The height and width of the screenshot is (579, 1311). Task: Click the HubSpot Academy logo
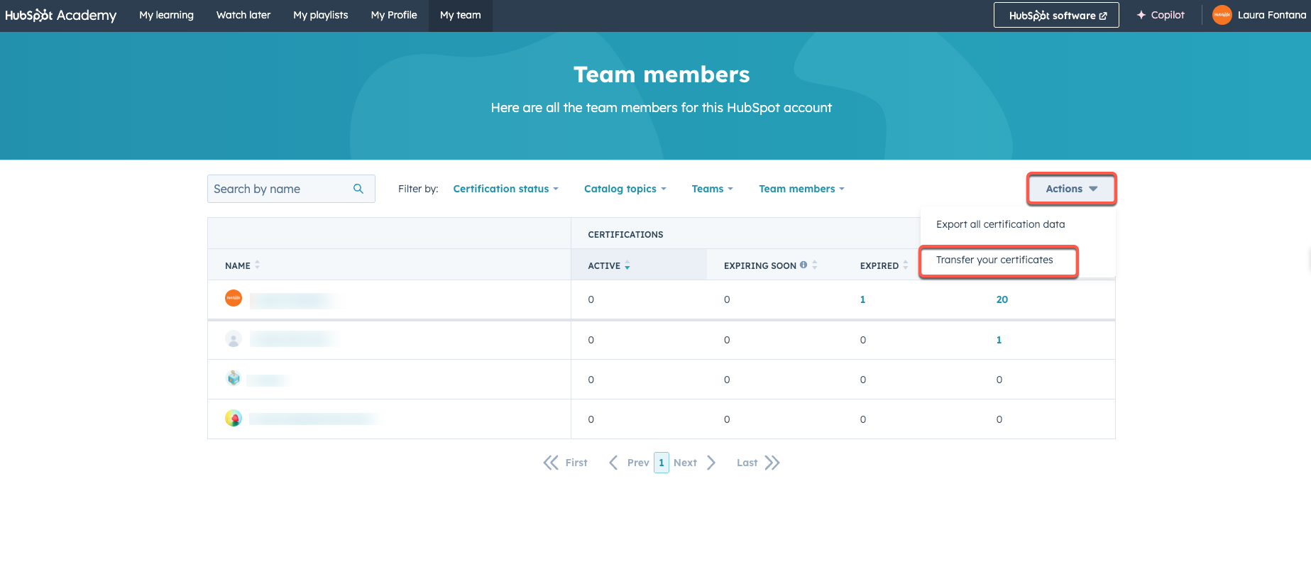click(60, 15)
